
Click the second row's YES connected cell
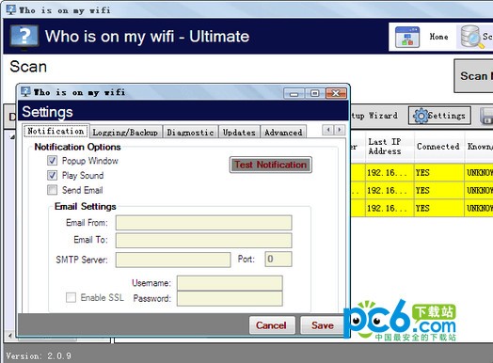click(x=439, y=191)
